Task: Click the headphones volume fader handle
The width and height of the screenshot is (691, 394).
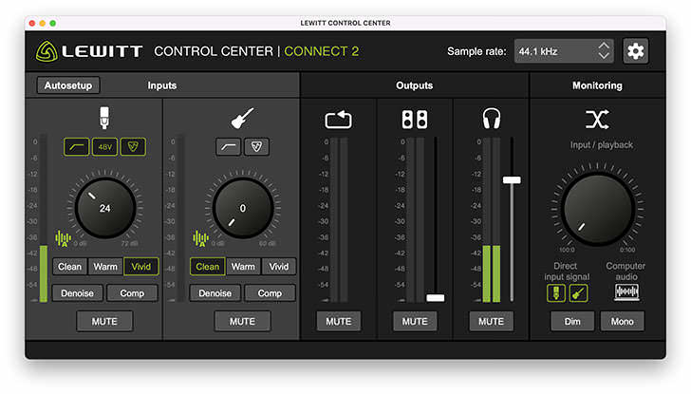Action: click(512, 179)
